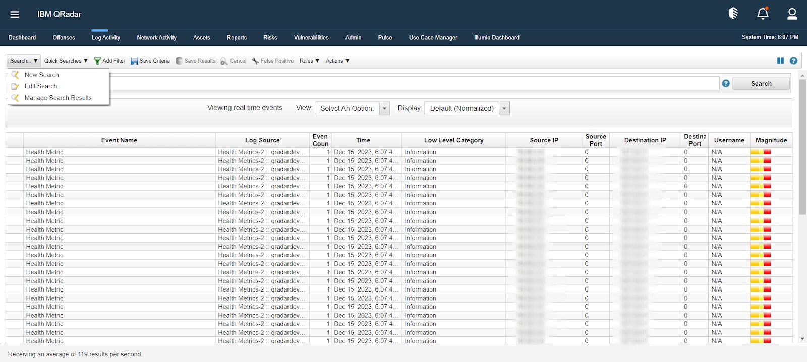Switch to the Pulse tab
This screenshot has width=807, height=362.
[x=385, y=38]
